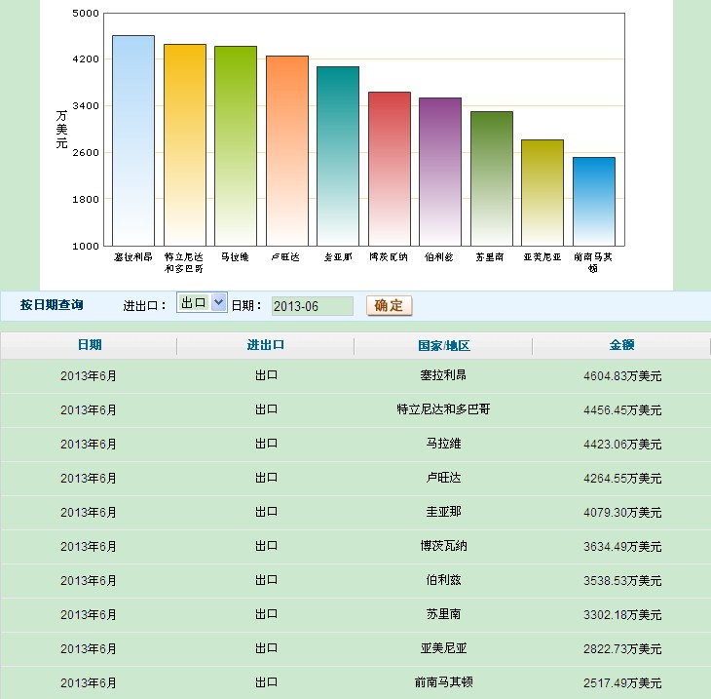Click the dark green 苏里南 bar

pyautogui.click(x=492, y=178)
